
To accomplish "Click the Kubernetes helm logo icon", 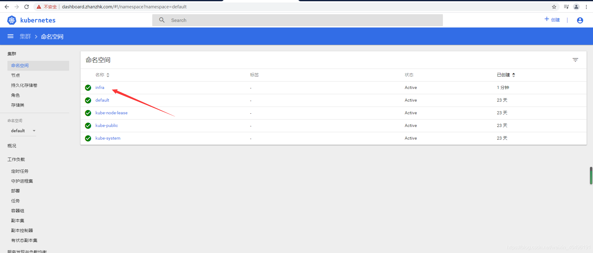I will [x=12, y=20].
